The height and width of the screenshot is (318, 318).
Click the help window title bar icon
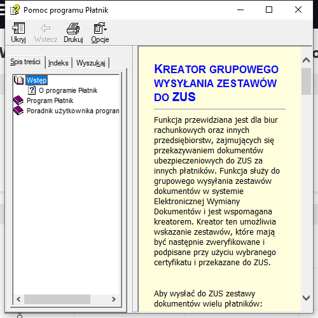click(15, 10)
